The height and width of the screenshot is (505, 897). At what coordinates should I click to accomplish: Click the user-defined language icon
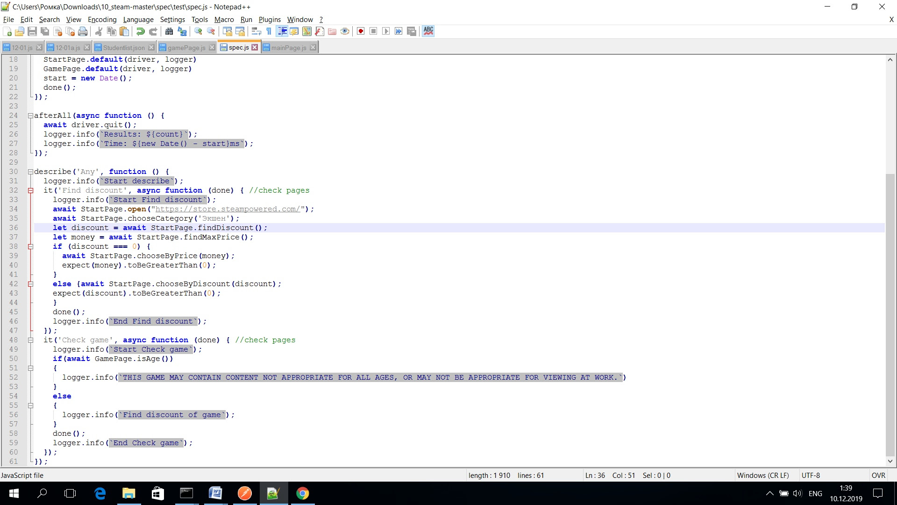click(294, 31)
